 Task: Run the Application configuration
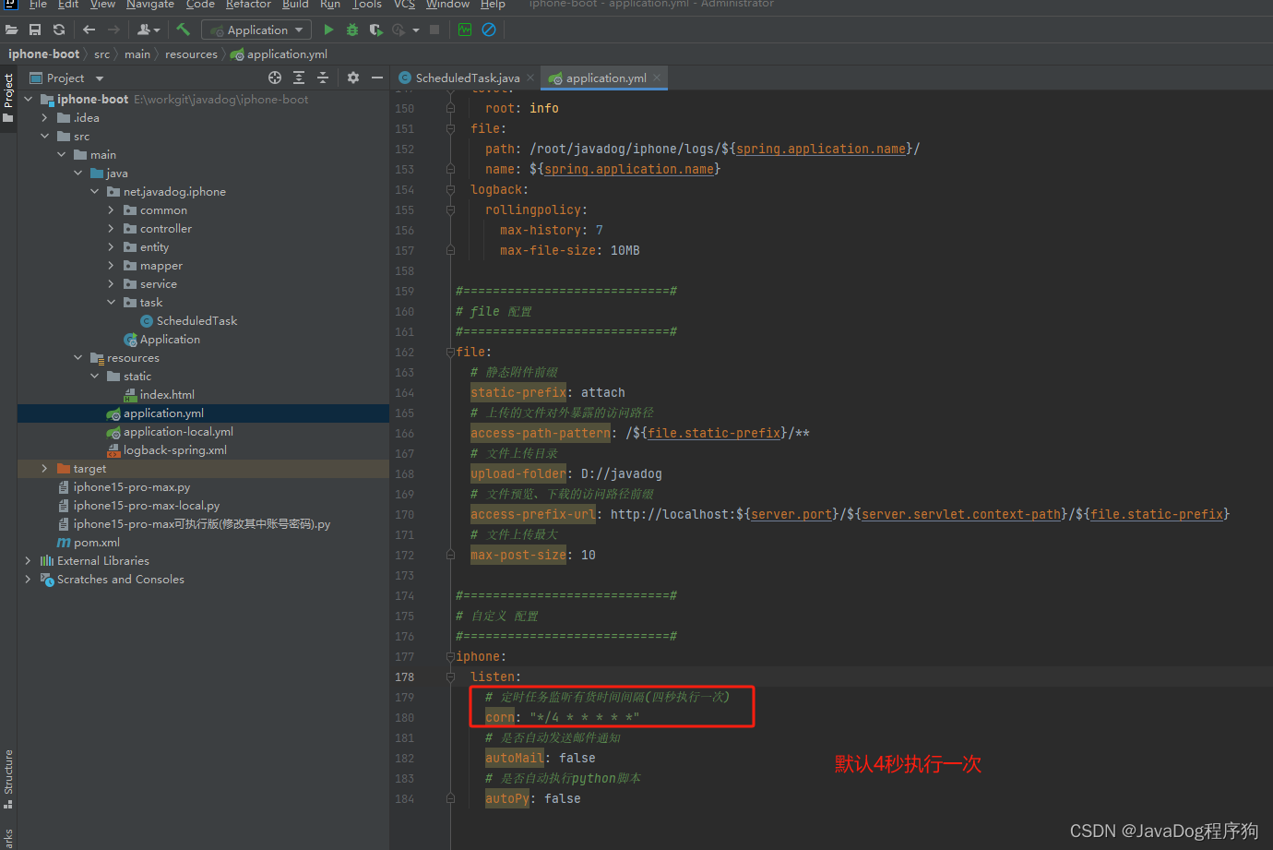pos(329,29)
